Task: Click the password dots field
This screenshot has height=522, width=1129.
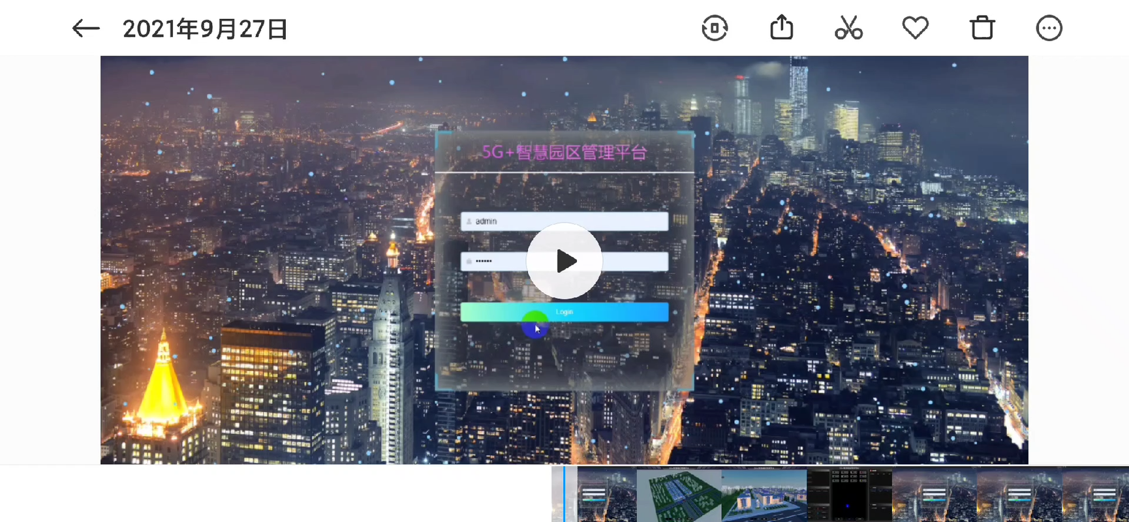Action: pos(496,261)
